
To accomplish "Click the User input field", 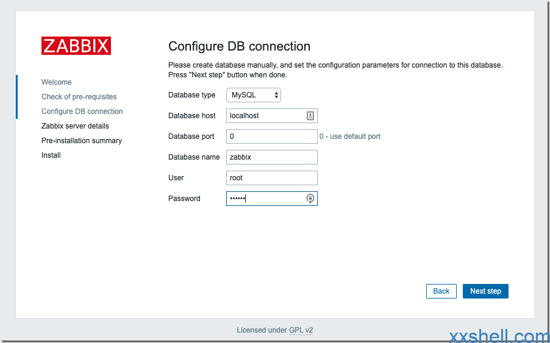I will click(x=271, y=178).
